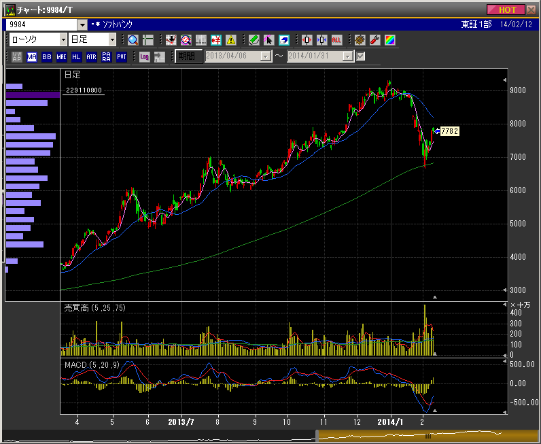Toggle the MA moving average indicator
The height and width of the screenshot is (444, 541).
[x=32, y=56]
